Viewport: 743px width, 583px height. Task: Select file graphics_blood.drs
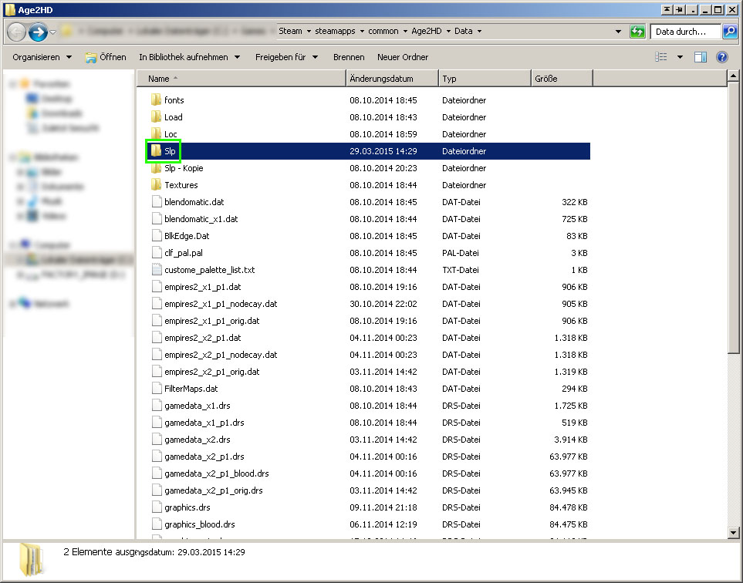(x=200, y=524)
